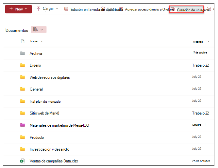This screenshot has width=218, height=168.
Task: Click the Excel file icon
Action: coord(23,161)
